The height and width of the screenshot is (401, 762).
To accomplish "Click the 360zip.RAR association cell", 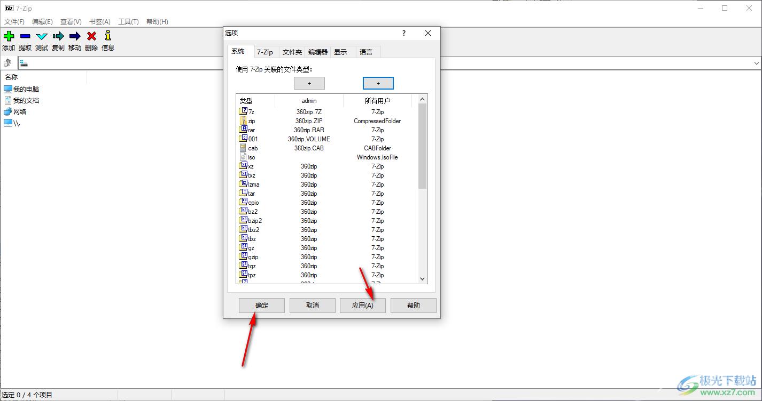I will (309, 130).
